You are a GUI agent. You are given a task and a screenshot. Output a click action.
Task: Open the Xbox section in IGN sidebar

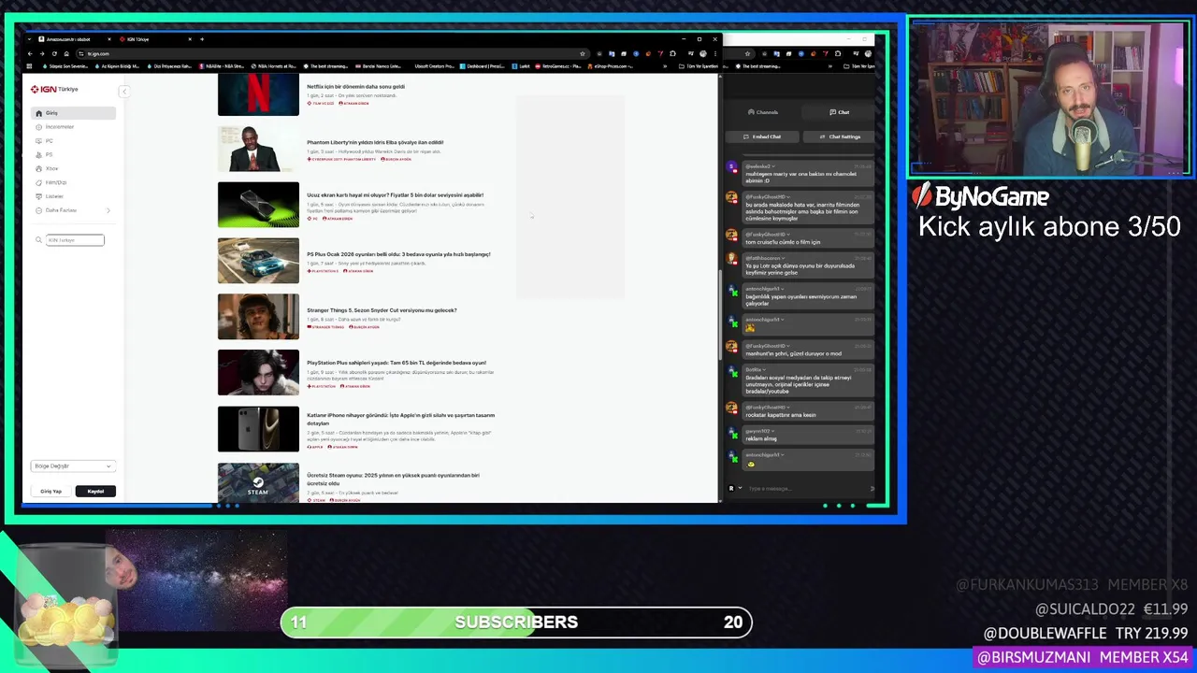[x=51, y=169]
